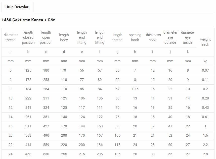The height and width of the screenshot is (159, 216).
Task: Click the column letter j cell
Action: click(170, 52)
